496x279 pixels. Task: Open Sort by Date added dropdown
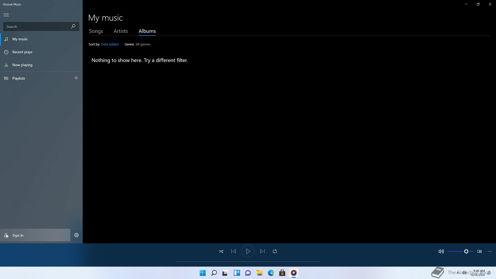coord(110,44)
